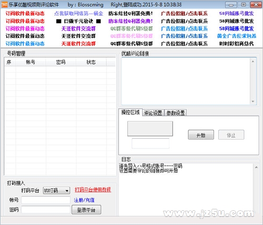Open the 点我获取网络第一桶金 ad link
The width and height of the screenshot is (263, 225).
[78, 14]
